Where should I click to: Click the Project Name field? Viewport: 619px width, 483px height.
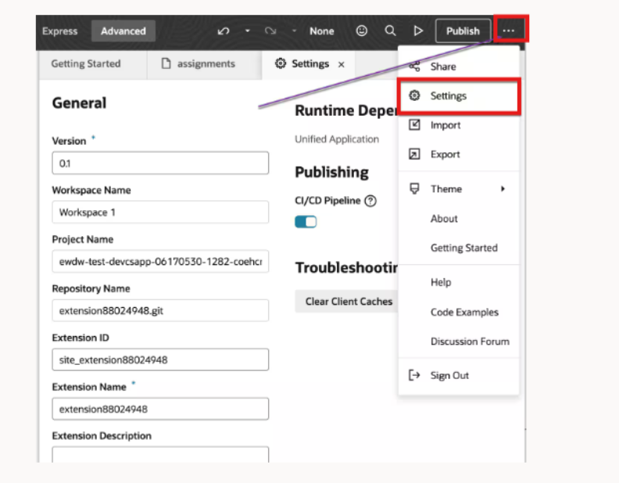click(x=160, y=261)
